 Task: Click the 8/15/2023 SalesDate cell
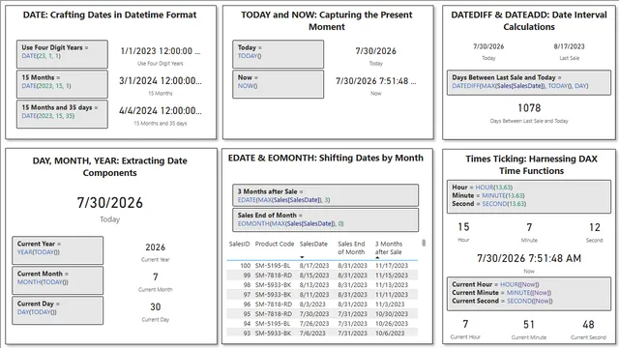313,275
